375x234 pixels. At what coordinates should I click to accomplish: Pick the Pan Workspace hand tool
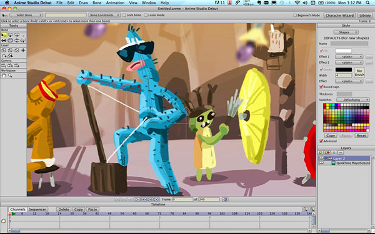[4, 76]
